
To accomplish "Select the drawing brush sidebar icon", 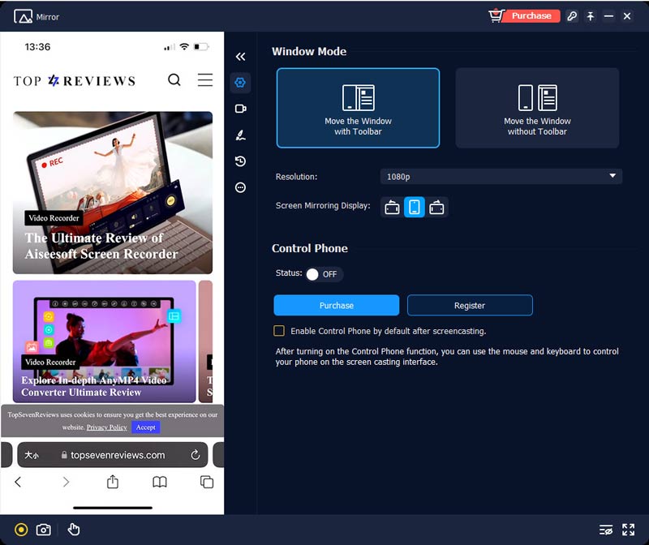I will 240,135.
